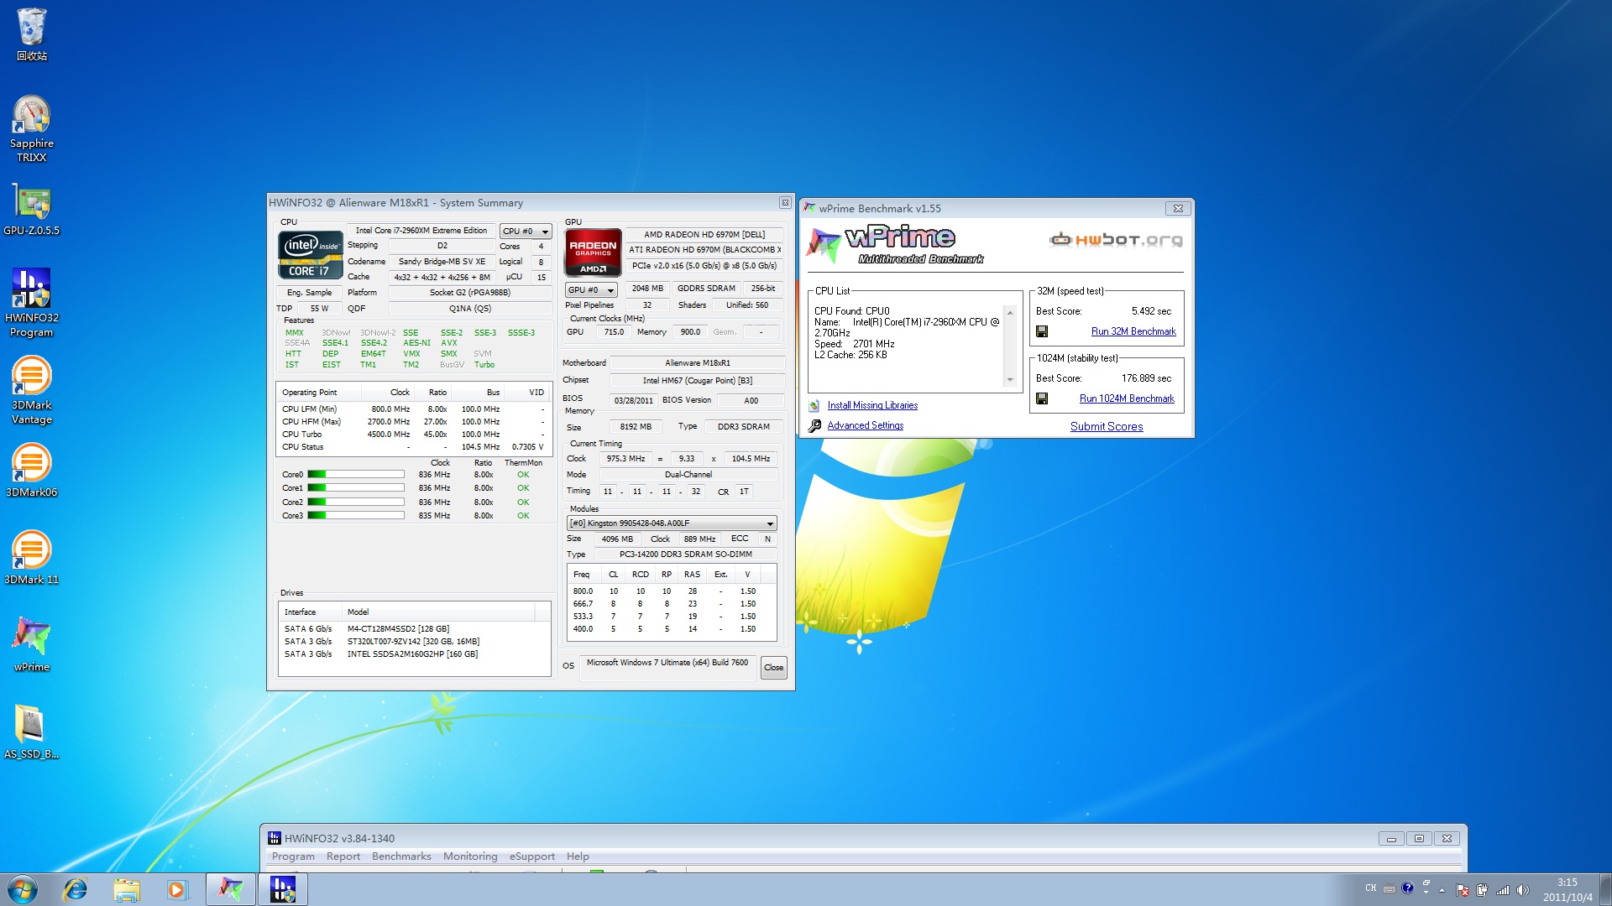Screen dimensions: 1612x906
Task: Click the save icon beside Run 1024M Benchmark
Action: [1042, 398]
